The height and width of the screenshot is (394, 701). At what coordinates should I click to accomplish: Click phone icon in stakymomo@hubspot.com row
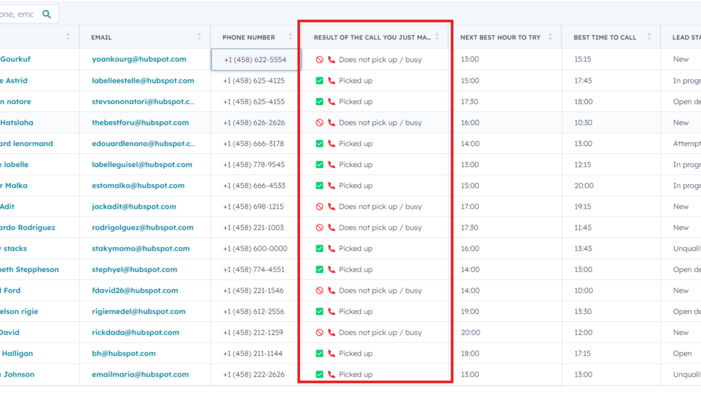coord(331,249)
